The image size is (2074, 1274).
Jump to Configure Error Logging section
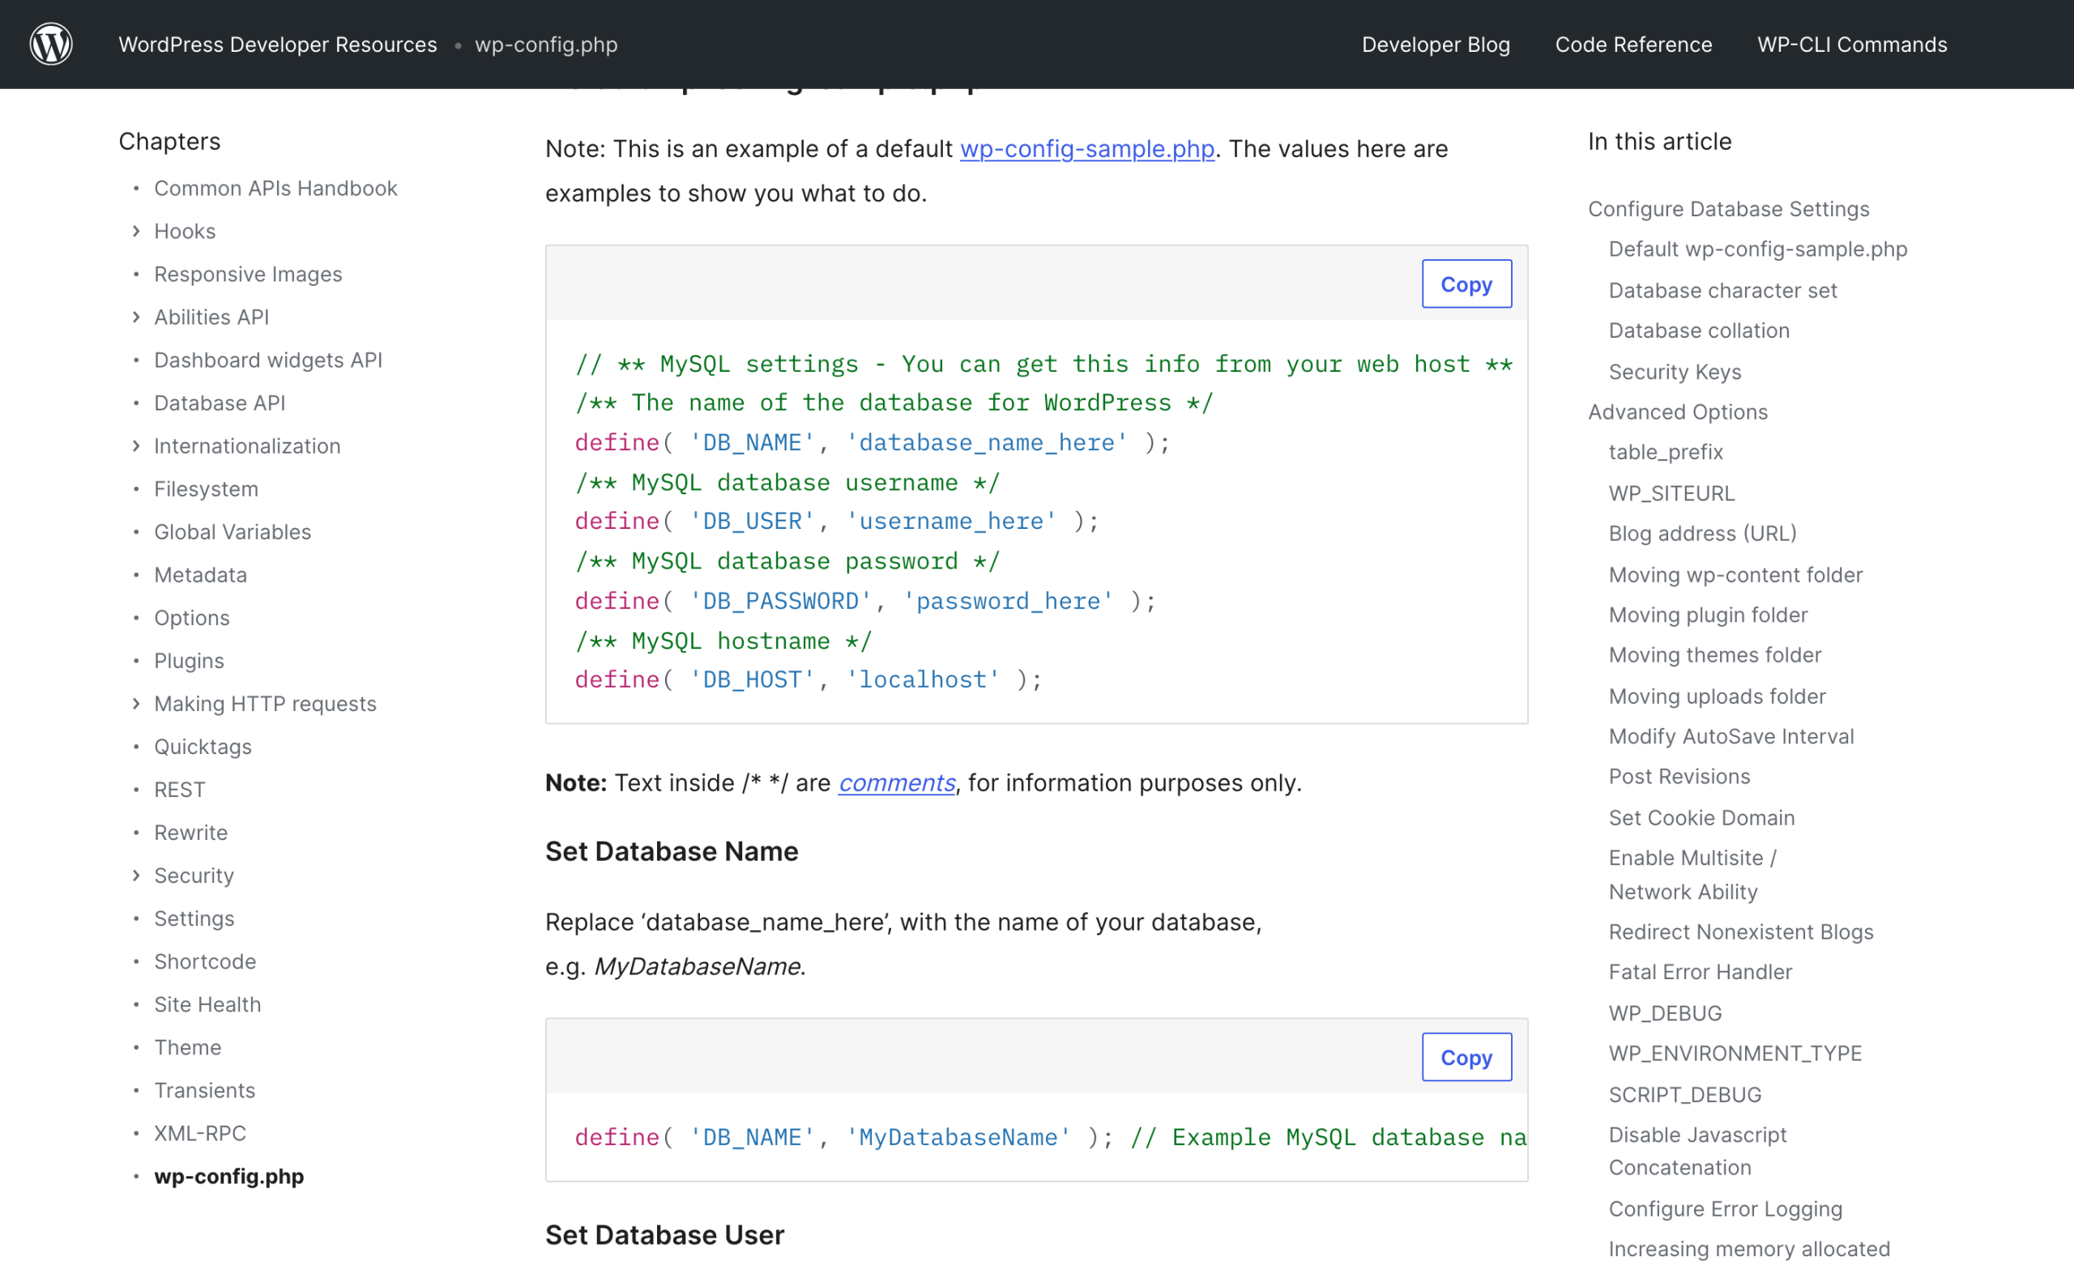pyautogui.click(x=1725, y=1209)
